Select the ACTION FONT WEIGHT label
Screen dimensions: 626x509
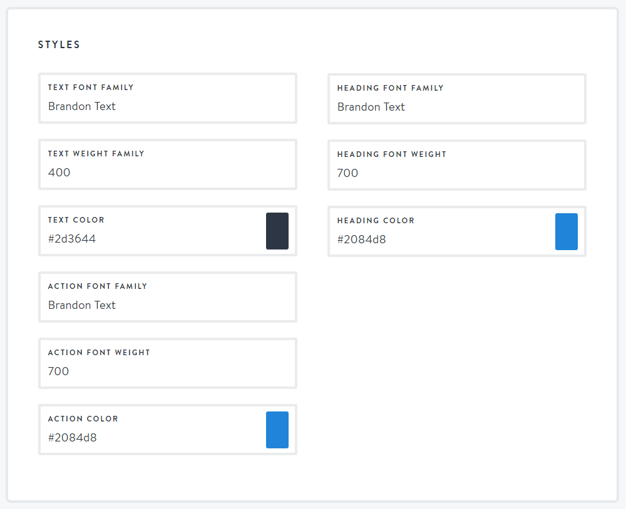(99, 353)
